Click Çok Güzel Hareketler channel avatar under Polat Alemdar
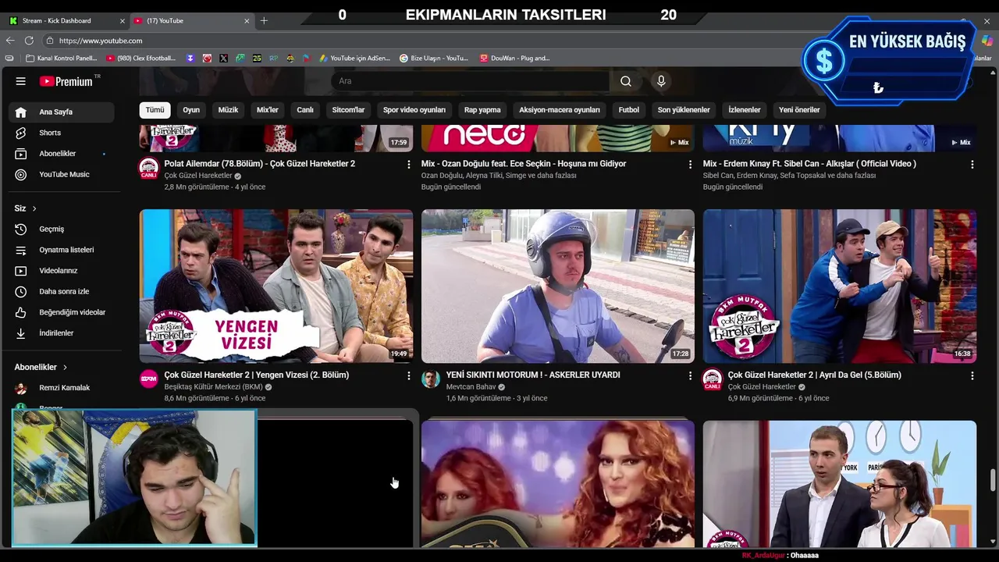Screen dimensions: 999x562 (148, 168)
